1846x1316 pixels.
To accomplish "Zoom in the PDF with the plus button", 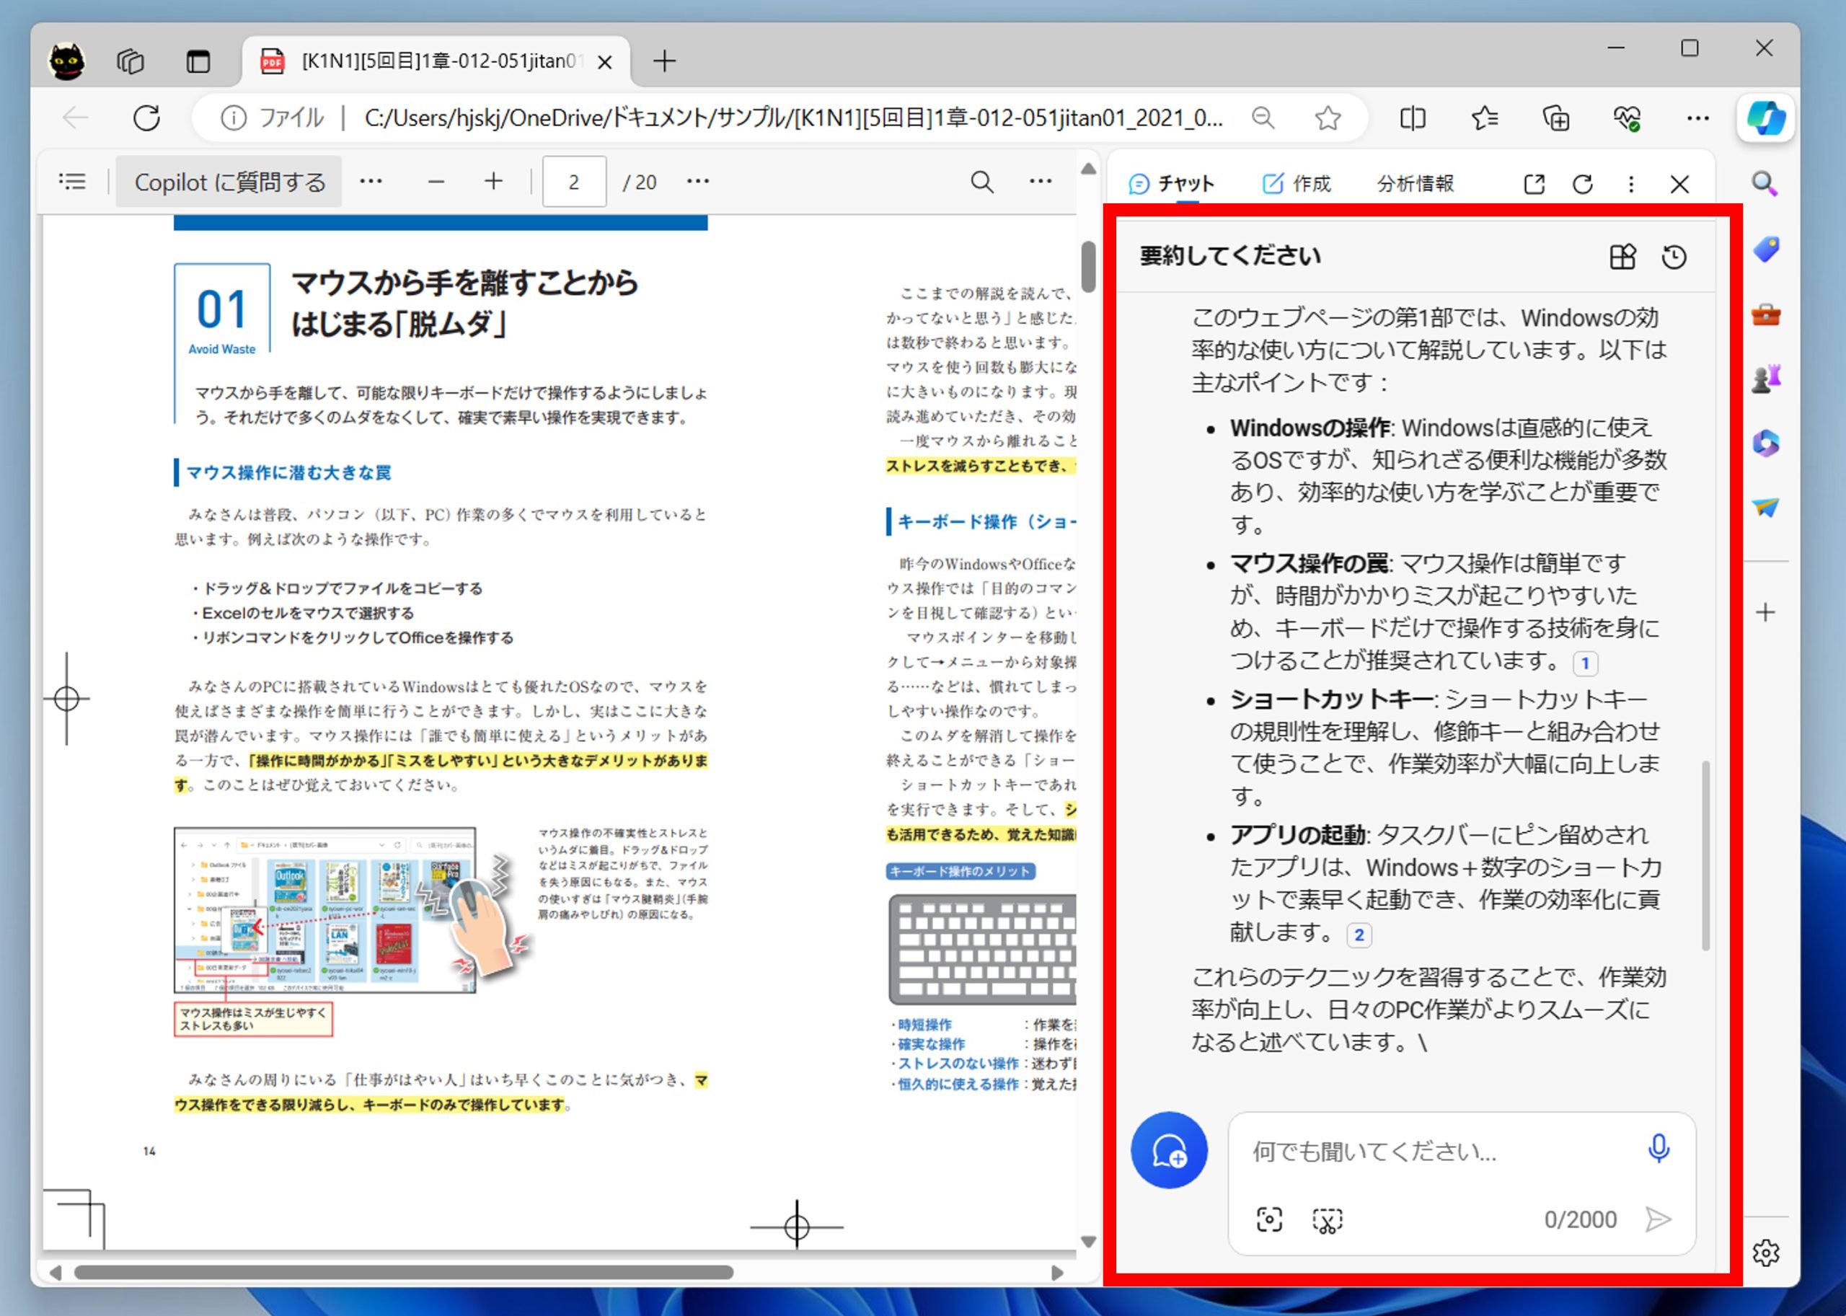I will click(493, 182).
